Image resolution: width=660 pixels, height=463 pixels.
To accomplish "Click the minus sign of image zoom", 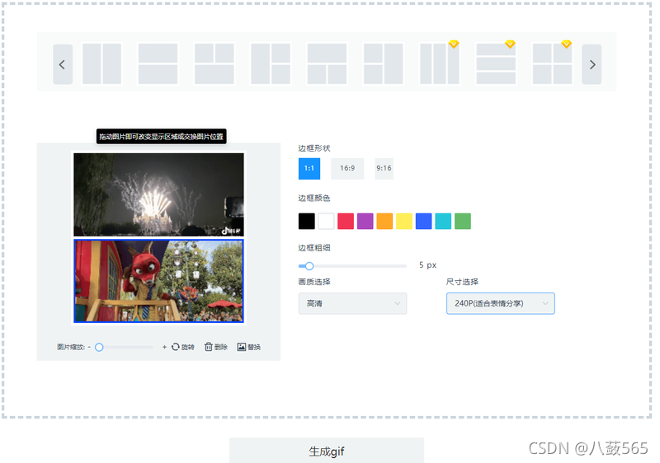I will click(x=89, y=347).
